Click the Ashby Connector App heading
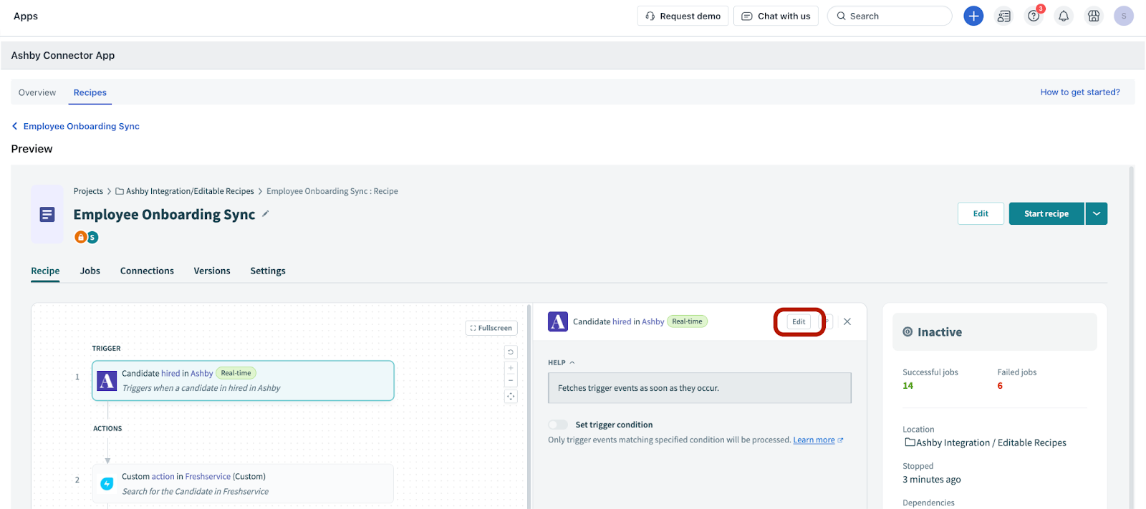Image resolution: width=1146 pixels, height=509 pixels. (x=63, y=55)
